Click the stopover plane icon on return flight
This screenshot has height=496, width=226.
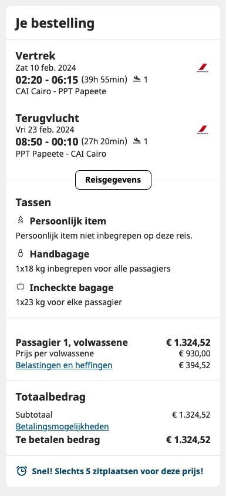pyautogui.click(x=137, y=141)
